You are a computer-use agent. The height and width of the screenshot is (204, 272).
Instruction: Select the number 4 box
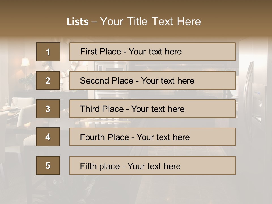[x=48, y=137]
